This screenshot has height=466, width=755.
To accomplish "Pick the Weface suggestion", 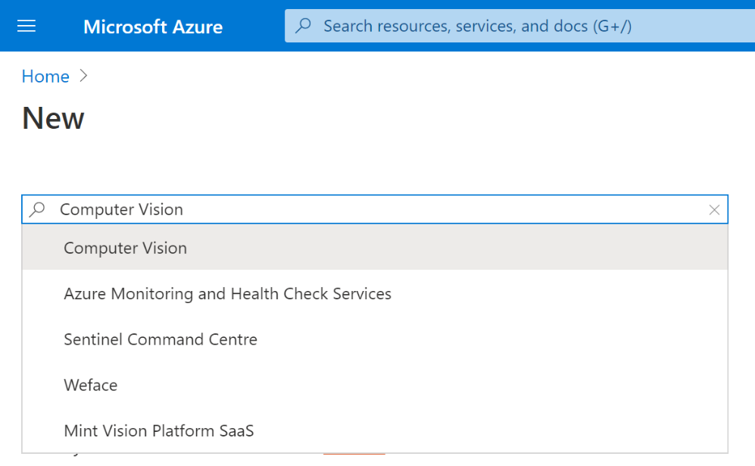I will 375,385.
